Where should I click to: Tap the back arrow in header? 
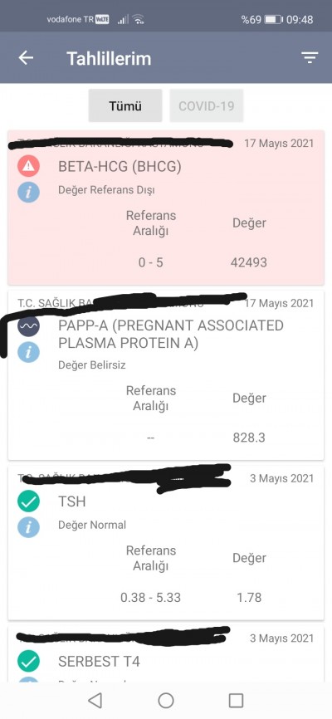(x=26, y=58)
